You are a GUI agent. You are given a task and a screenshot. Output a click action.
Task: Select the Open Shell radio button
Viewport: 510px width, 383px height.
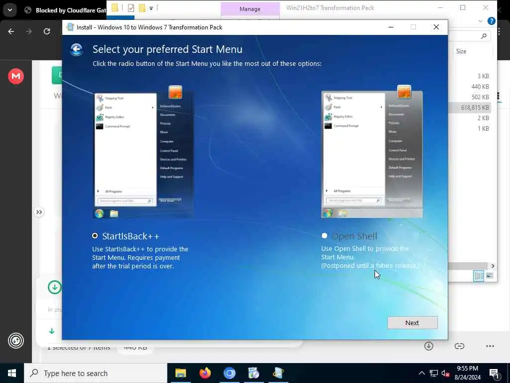coord(324,235)
